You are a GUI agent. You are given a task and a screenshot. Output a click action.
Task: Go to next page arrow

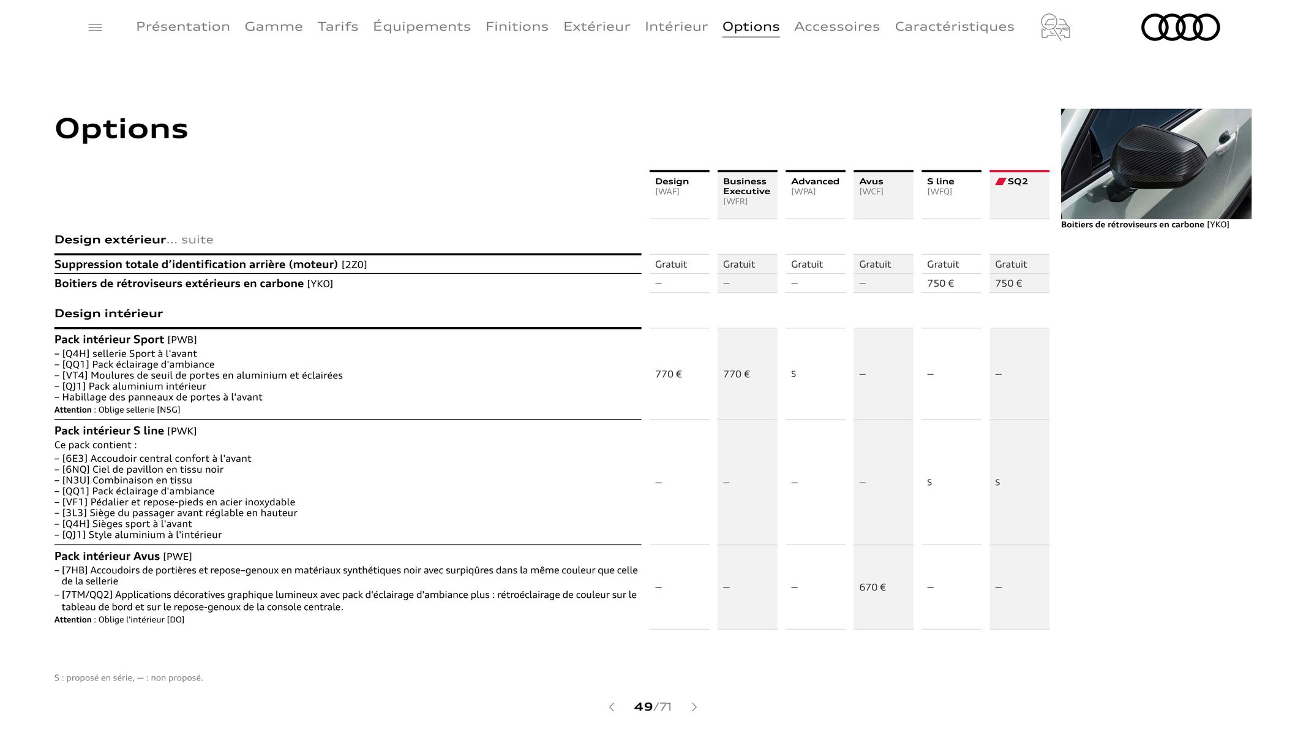click(x=694, y=707)
